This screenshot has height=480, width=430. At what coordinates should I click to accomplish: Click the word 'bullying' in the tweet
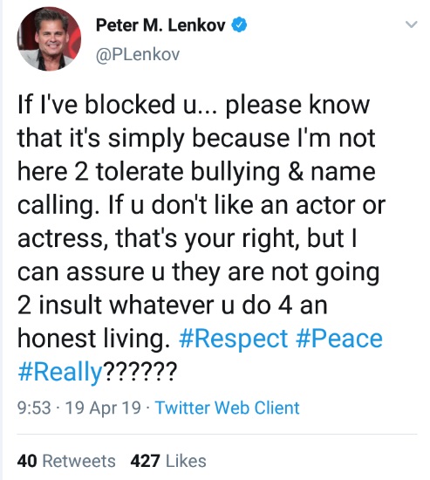235,172
